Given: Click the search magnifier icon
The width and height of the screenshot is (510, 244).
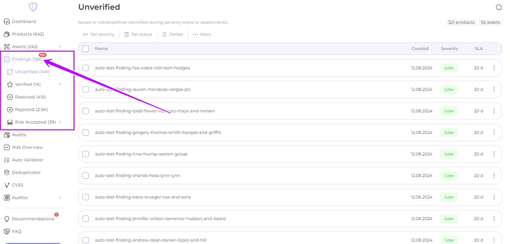Looking at the screenshot, I should 498,8.
